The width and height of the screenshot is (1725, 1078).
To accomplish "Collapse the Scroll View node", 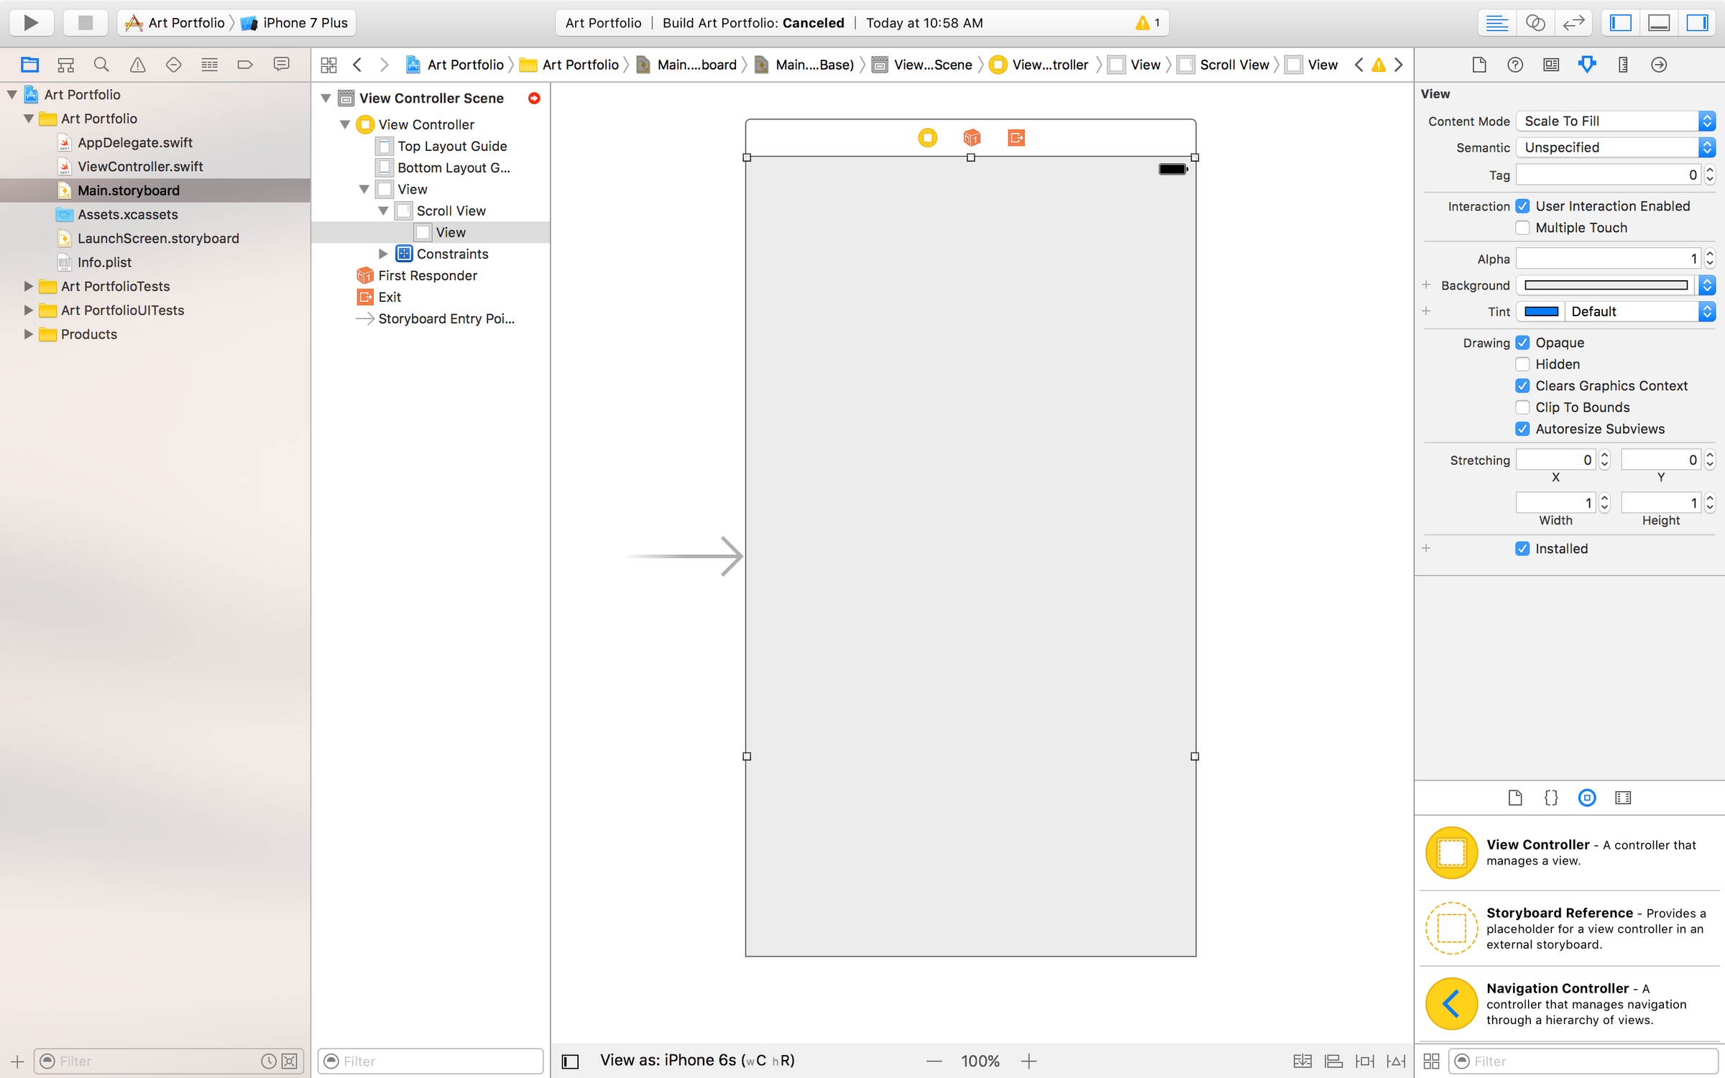I will coord(383,211).
